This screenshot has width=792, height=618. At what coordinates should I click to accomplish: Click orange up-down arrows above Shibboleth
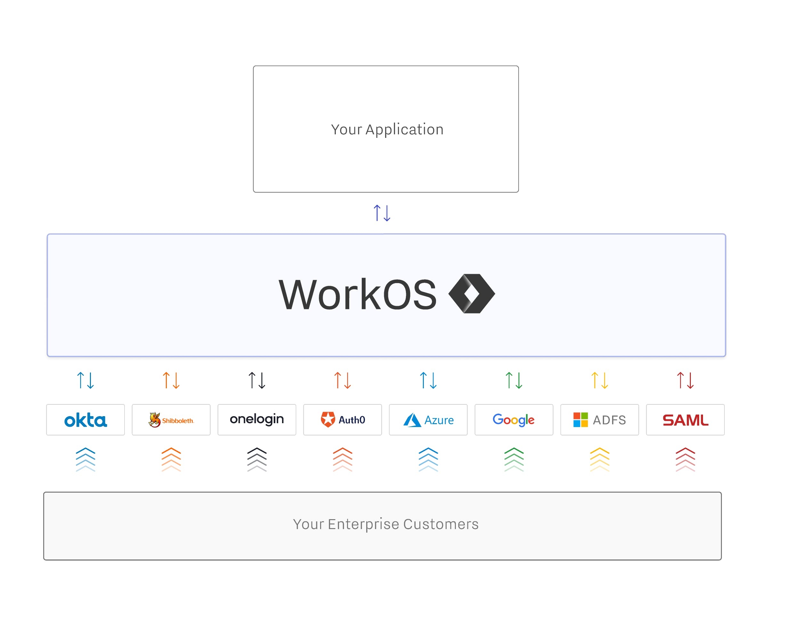coord(171,380)
